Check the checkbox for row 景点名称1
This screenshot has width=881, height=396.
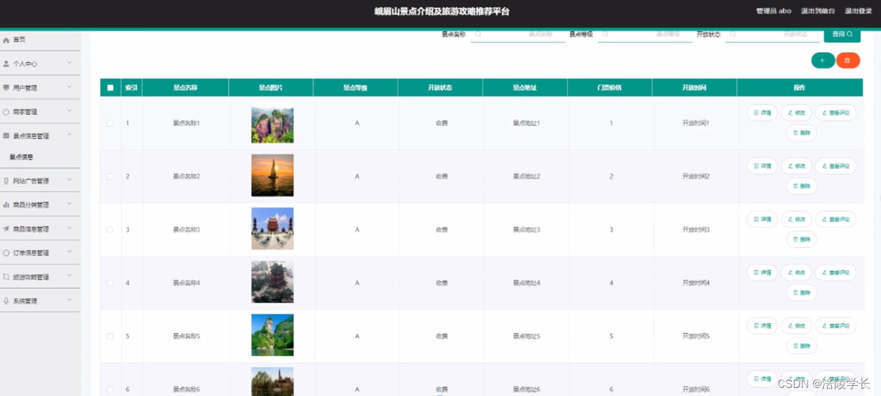[x=110, y=123]
